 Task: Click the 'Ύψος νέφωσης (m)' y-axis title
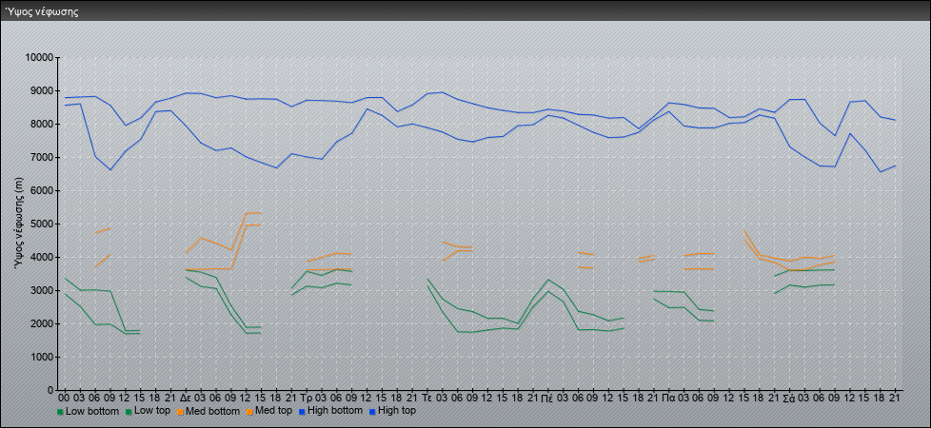coord(20,223)
